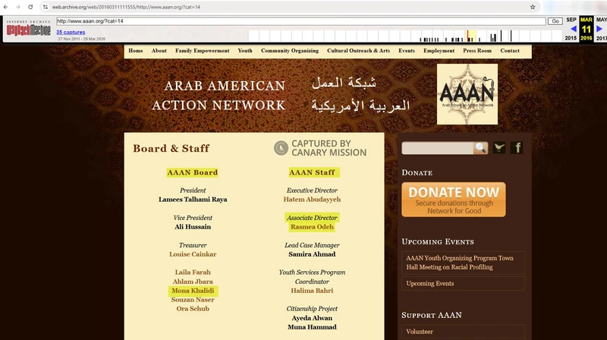Click the name Muna Hammad
Viewport: 607px width, 340px height.
312,327
